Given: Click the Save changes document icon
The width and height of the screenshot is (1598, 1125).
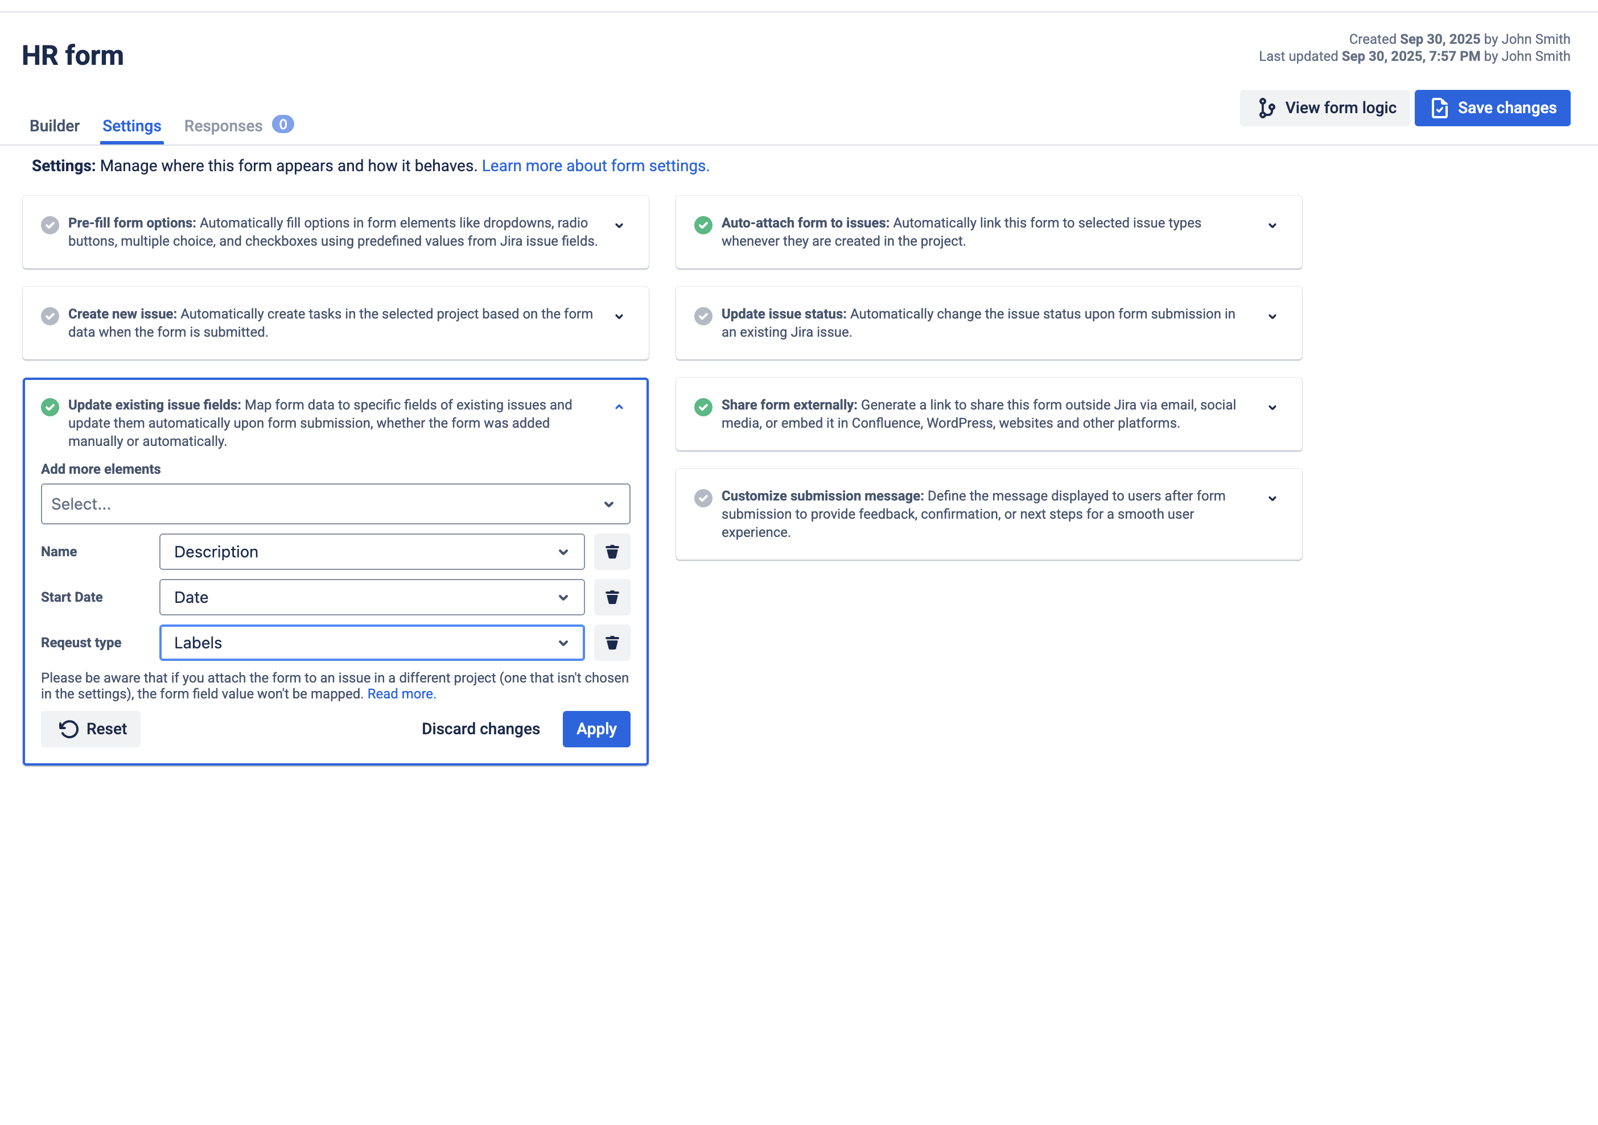Looking at the screenshot, I should pyautogui.click(x=1439, y=108).
